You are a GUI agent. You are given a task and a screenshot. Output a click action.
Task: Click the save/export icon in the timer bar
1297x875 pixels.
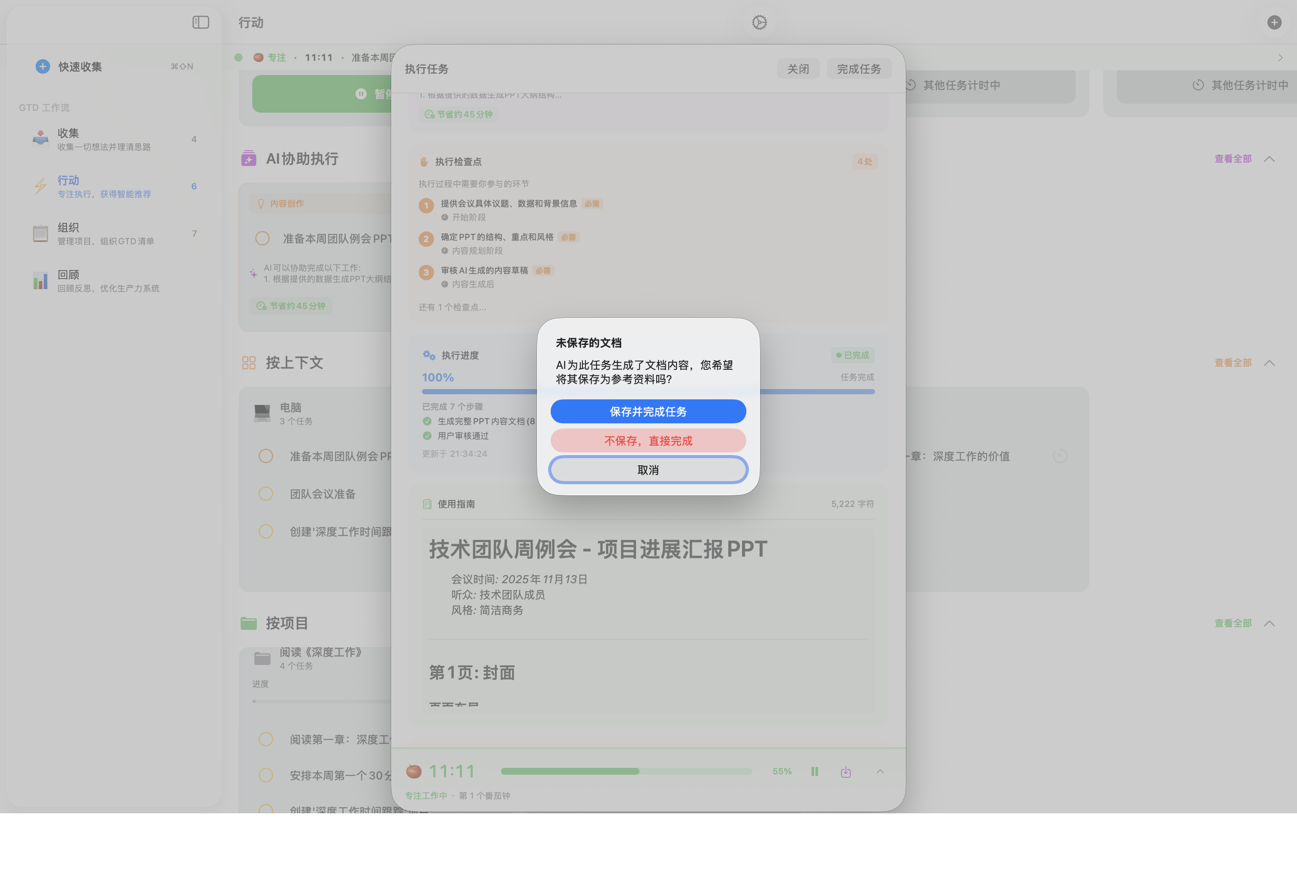click(x=845, y=771)
